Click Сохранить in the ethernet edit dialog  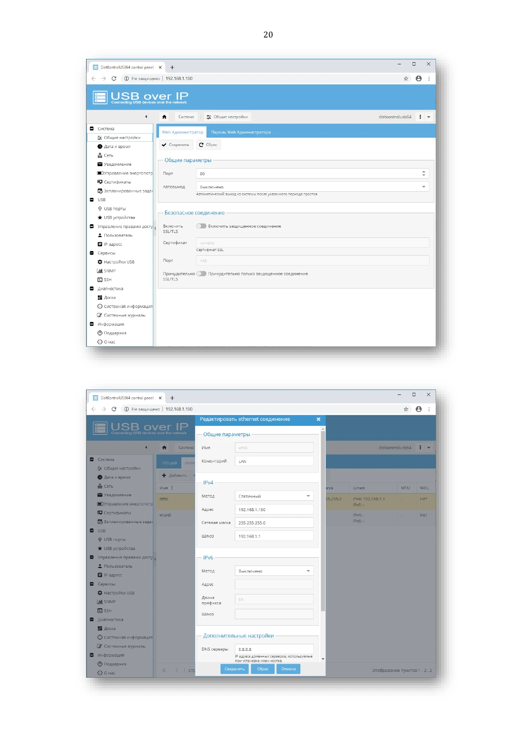(234, 669)
